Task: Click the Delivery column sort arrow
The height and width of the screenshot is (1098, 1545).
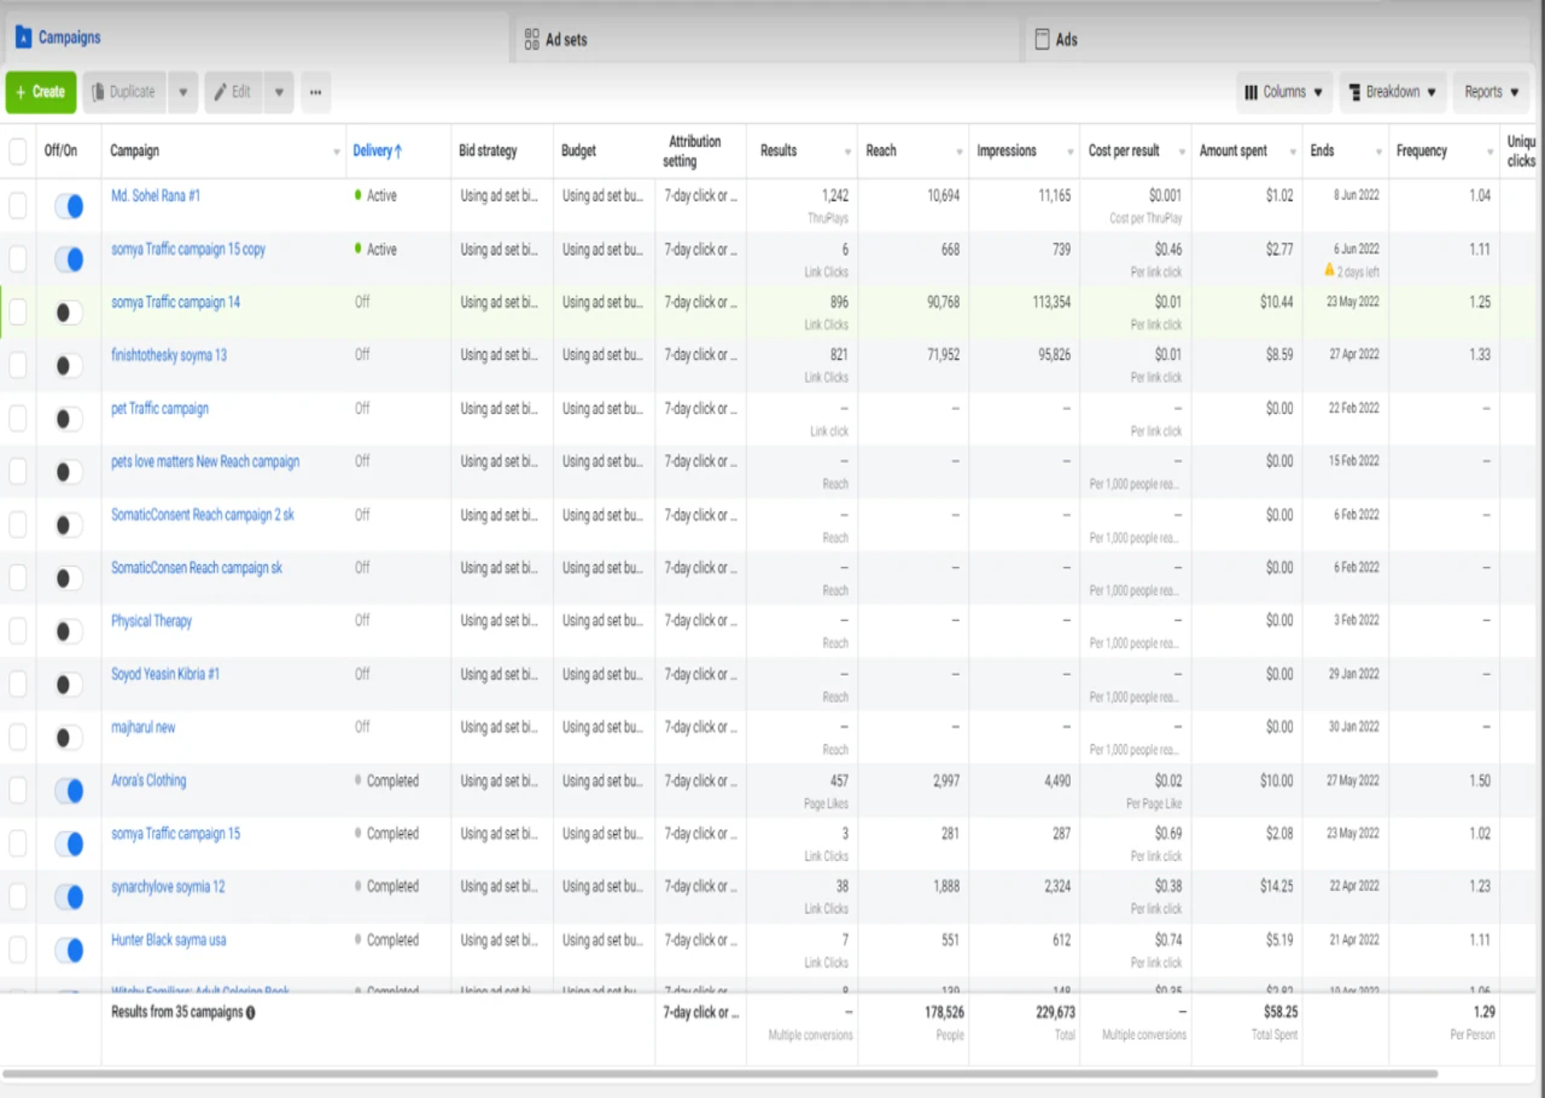Action: [398, 151]
